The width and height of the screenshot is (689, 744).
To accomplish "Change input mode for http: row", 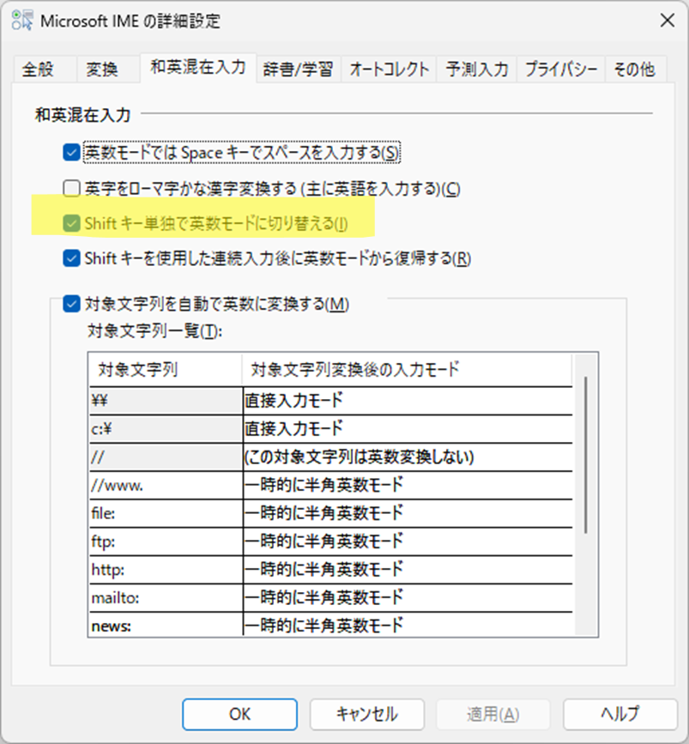I will (x=408, y=570).
